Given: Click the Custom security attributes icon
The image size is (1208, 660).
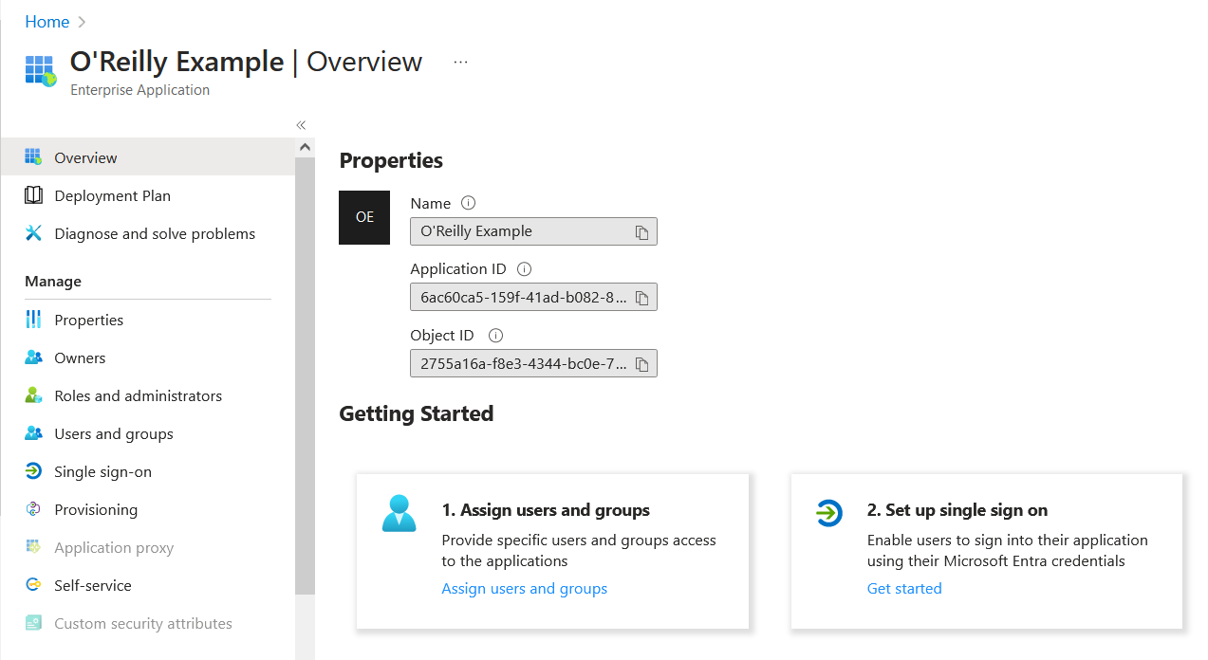Looking at the screenshot, I should pyautogui.click(x=33, y=623).
